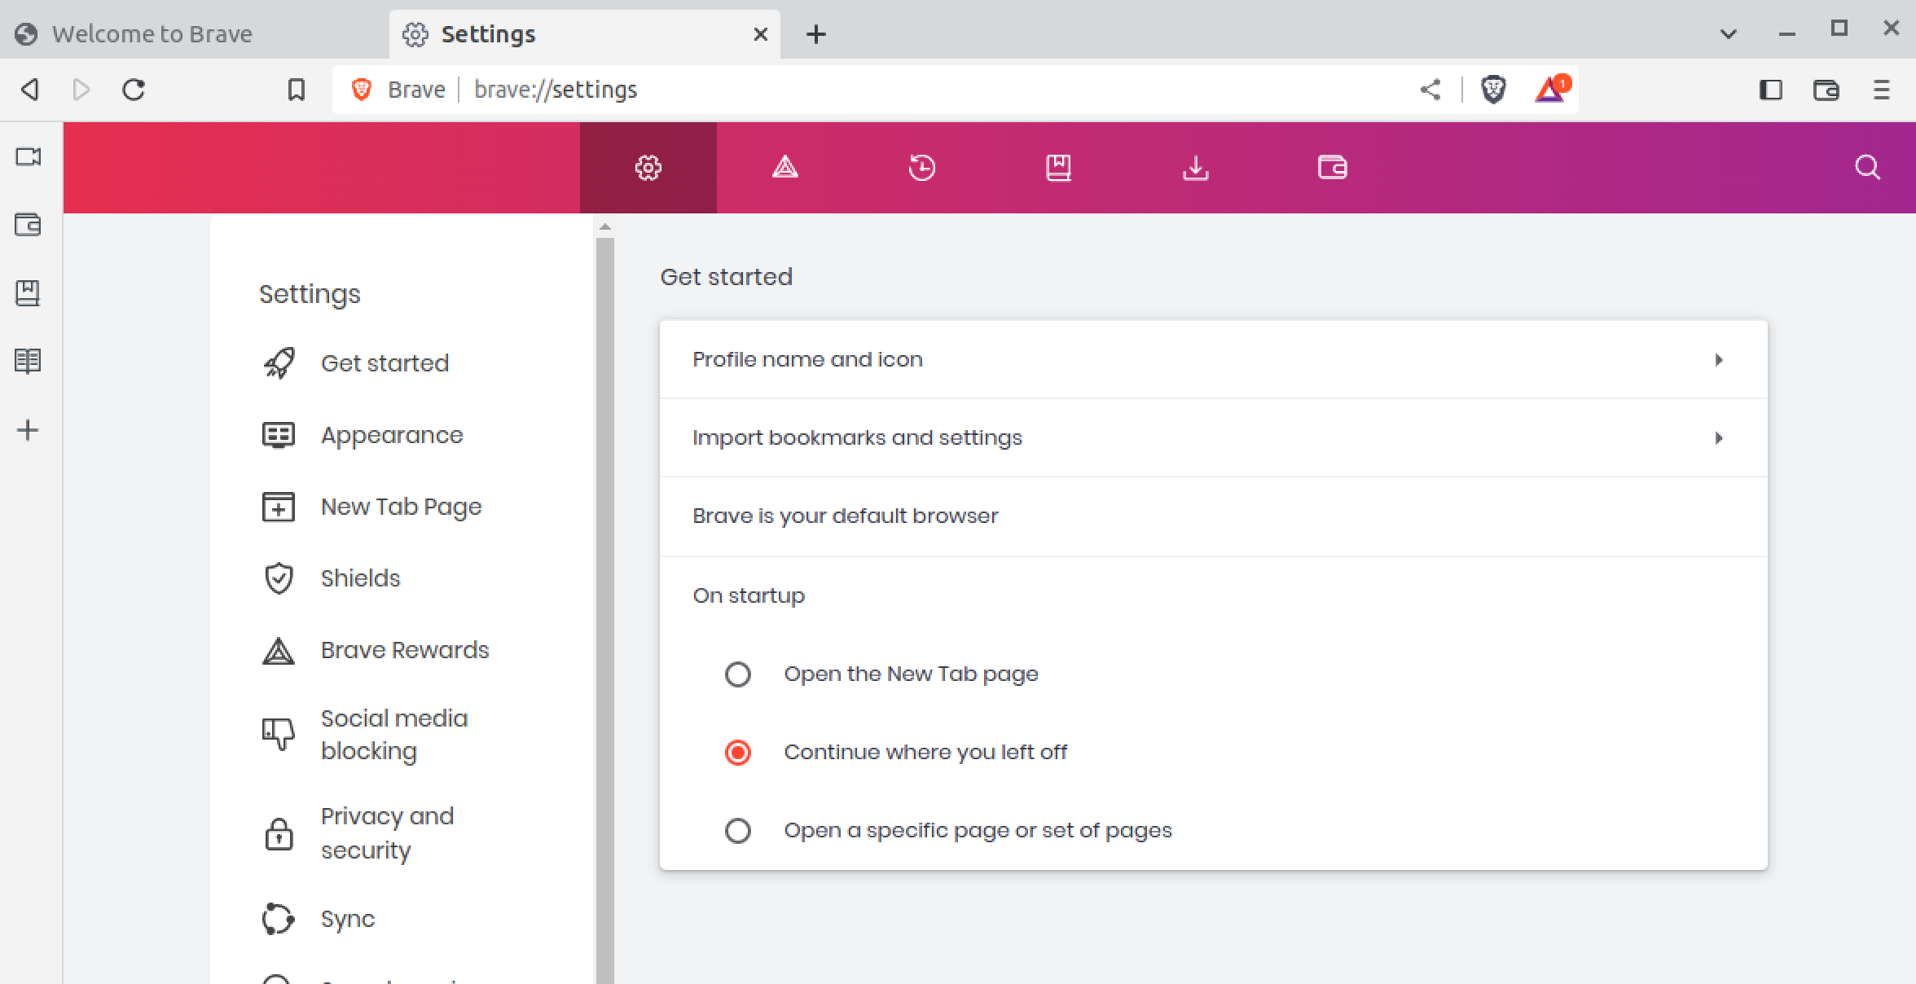Expand Import bookmarks and settings arrow

(1719, 438)
